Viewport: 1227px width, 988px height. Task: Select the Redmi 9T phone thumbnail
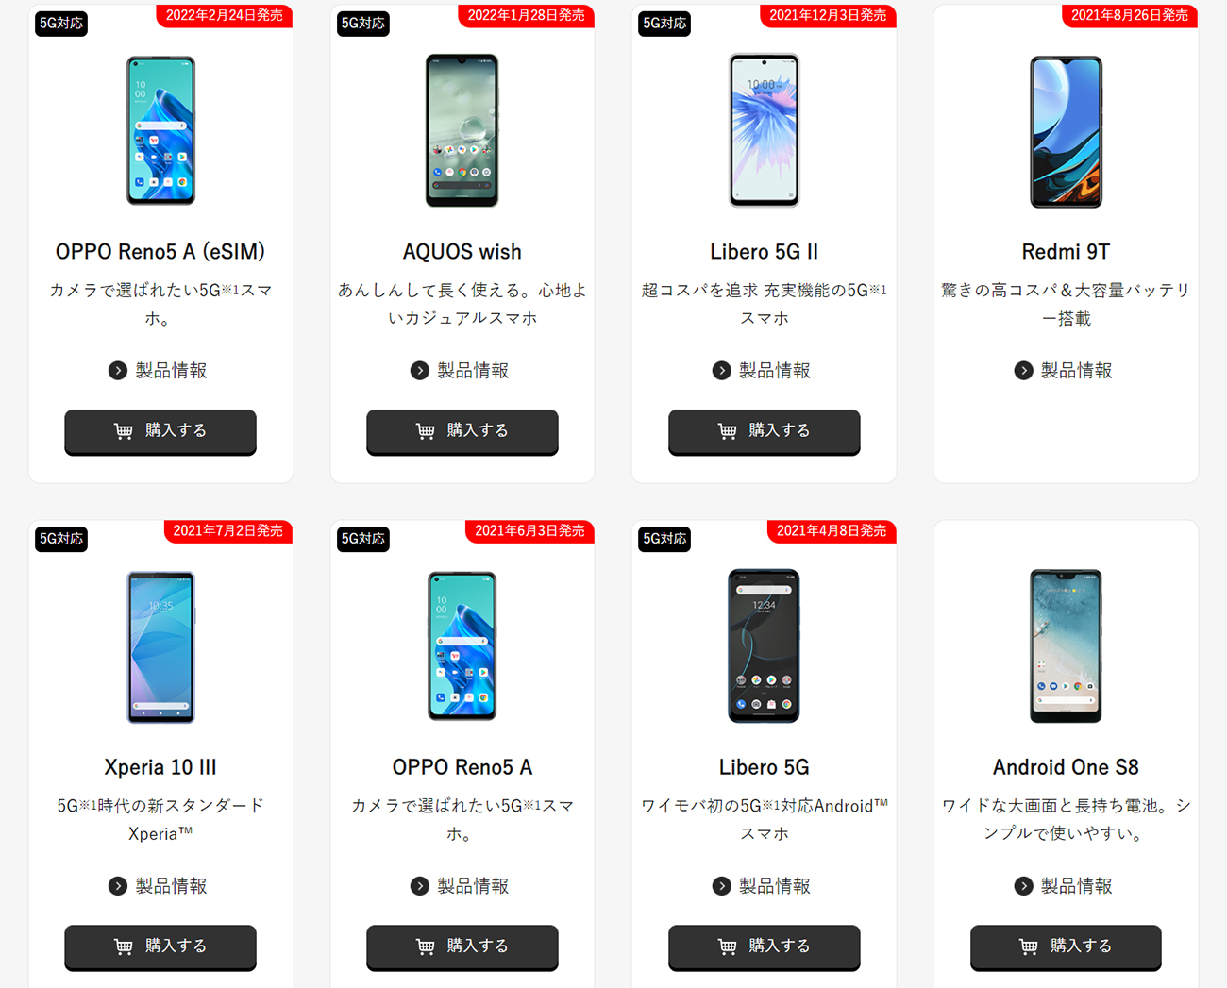point(1066,131)
